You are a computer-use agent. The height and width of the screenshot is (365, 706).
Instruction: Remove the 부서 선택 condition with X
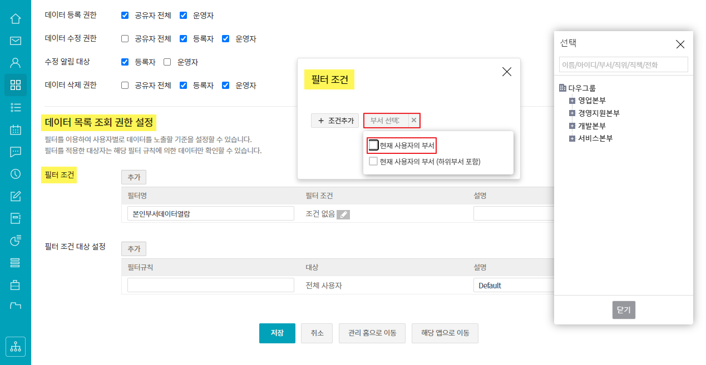point(413,121)
